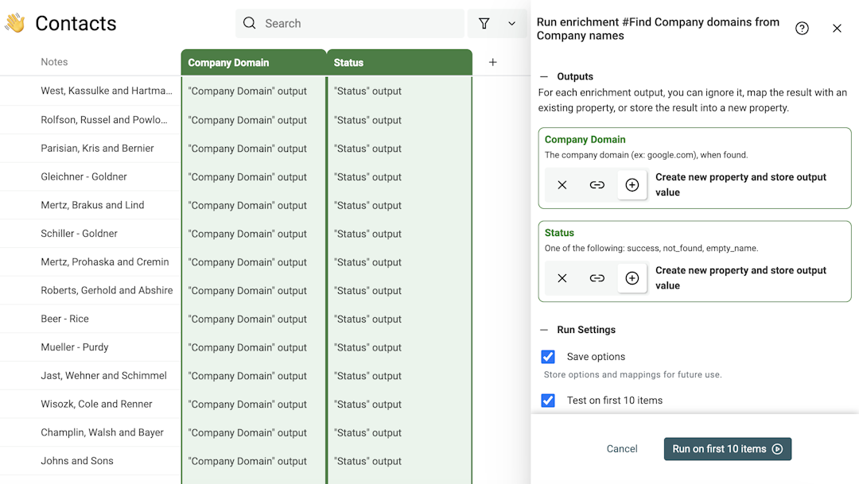Ignore the Status output via X icon
Screen dimensions: 859x484
tap(562, 278)
